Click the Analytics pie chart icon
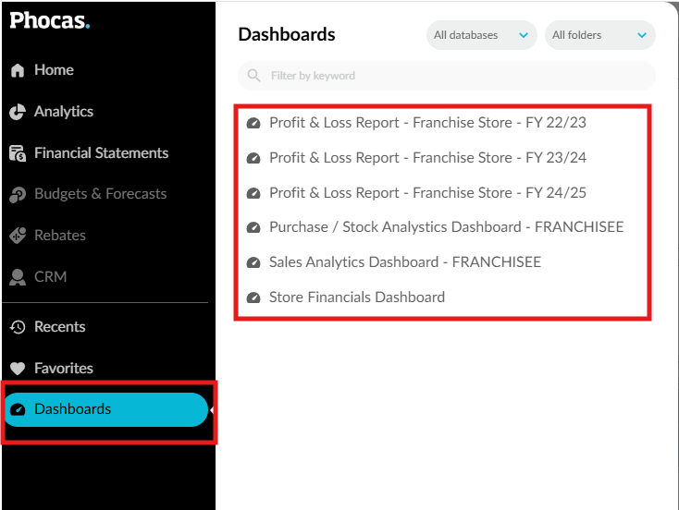This screenshot has height=510, width=679. (18, 112)
